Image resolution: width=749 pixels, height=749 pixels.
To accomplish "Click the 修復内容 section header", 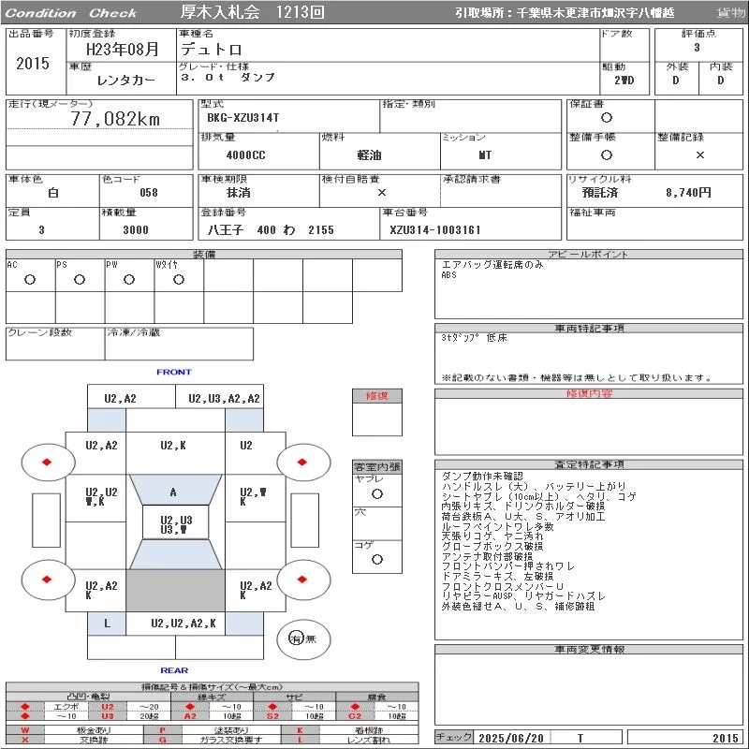I will pos(589,393).
